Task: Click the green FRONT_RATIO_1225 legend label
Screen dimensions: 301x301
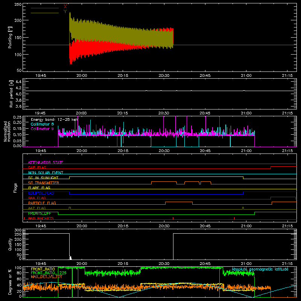Action: pos(49,273)
